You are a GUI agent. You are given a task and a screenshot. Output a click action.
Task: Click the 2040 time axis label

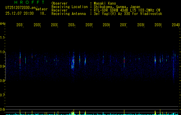[x=176, y=25]
